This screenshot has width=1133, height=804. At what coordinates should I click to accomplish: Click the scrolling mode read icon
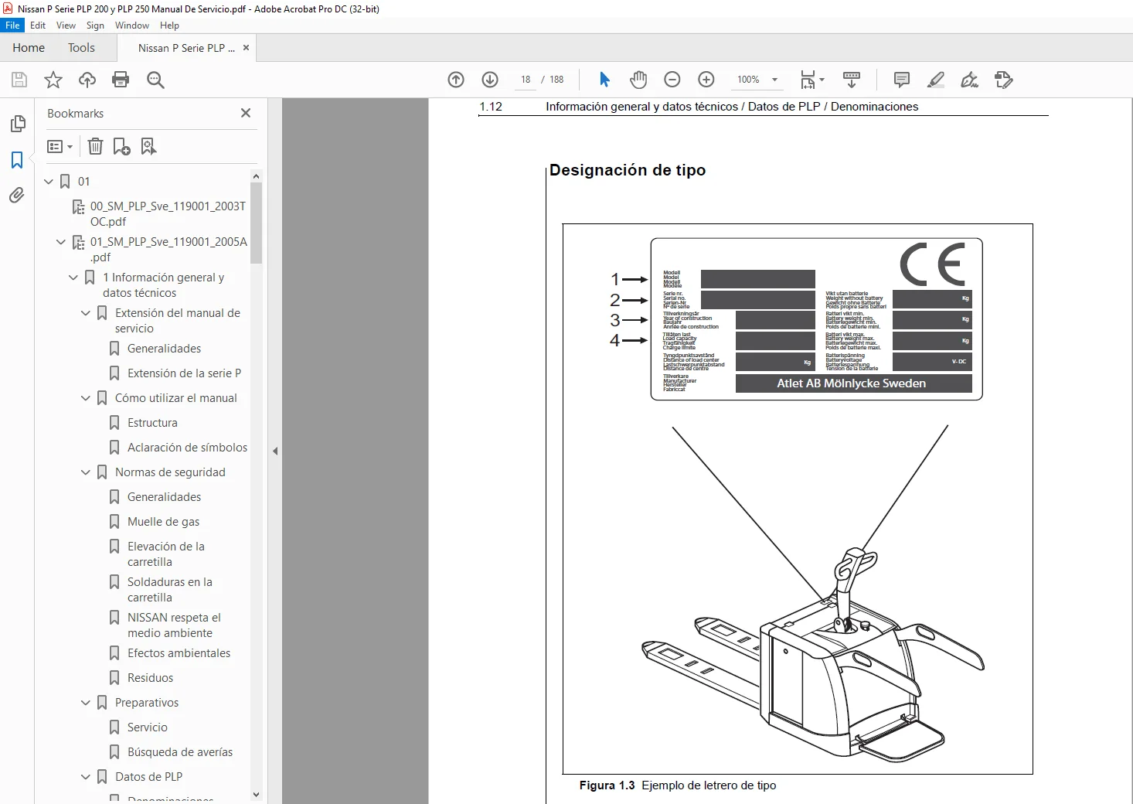point(852,80)
